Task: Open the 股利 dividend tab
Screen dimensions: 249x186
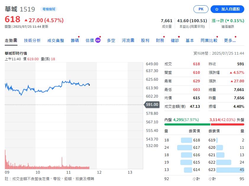Action: click(x=145, y=40)
